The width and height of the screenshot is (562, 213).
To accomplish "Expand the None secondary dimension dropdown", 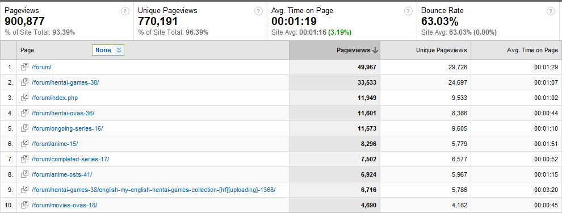I will [x=108, y=50].
